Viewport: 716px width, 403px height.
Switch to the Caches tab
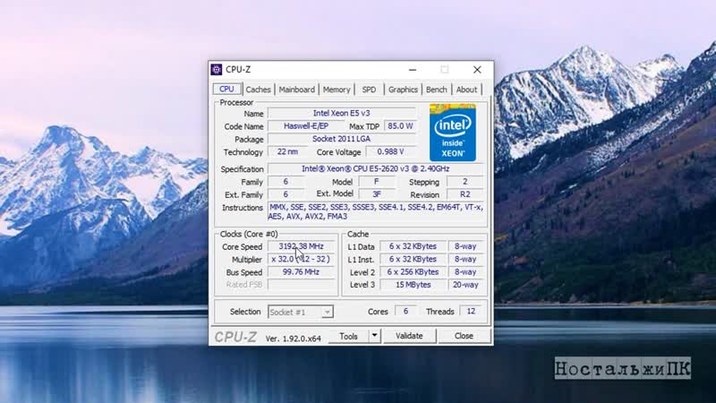(258, 90)
